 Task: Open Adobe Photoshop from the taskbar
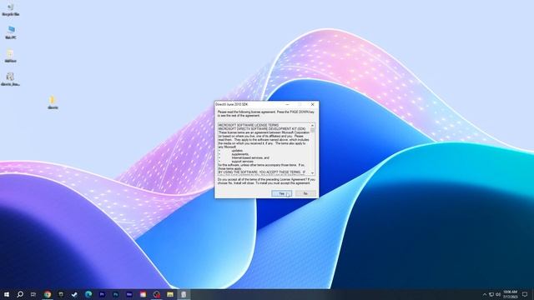click(115, 294)
